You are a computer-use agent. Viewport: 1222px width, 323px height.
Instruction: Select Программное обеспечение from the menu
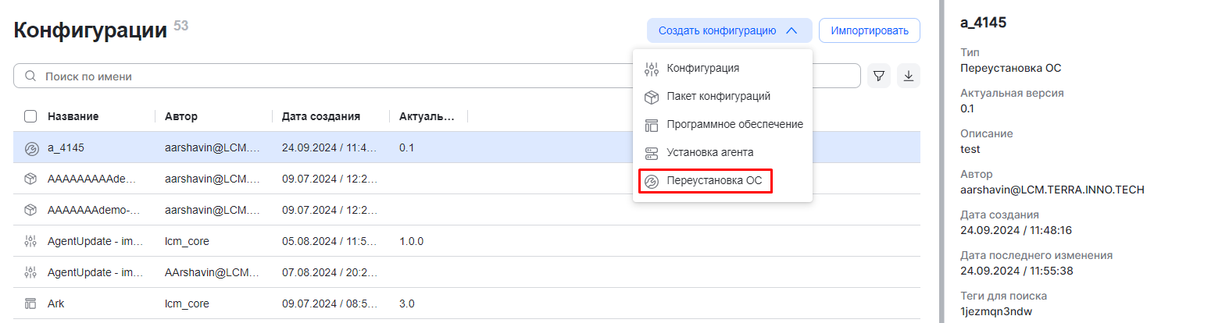click(x=734, y=124)
